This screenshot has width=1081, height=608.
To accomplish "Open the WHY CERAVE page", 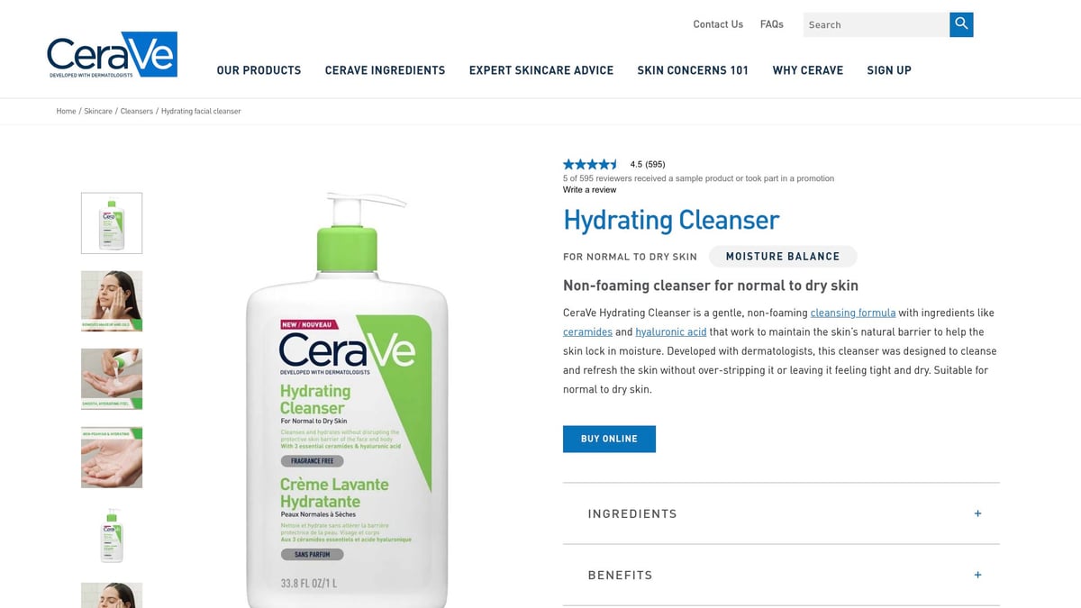I will click(x=807, y=70).
